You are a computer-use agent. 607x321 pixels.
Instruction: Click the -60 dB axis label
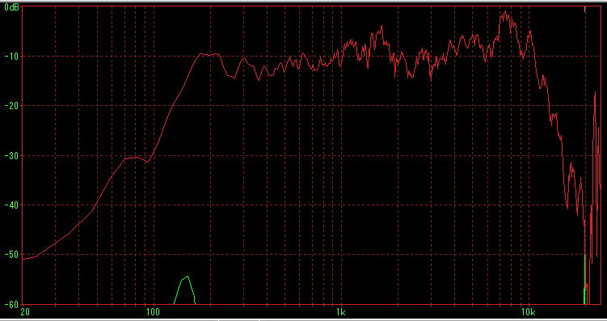tap(11, 304)
